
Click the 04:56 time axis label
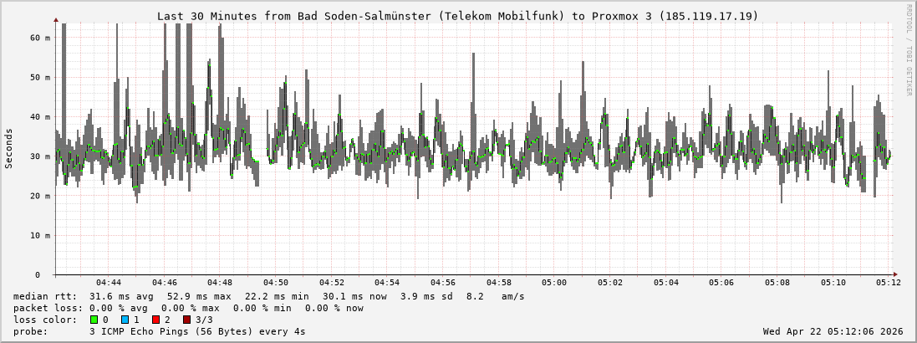(443, 284)
